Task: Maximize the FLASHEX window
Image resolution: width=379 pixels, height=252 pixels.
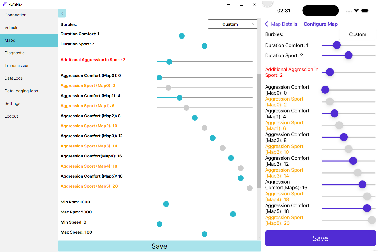Action: tap(241, 4)
